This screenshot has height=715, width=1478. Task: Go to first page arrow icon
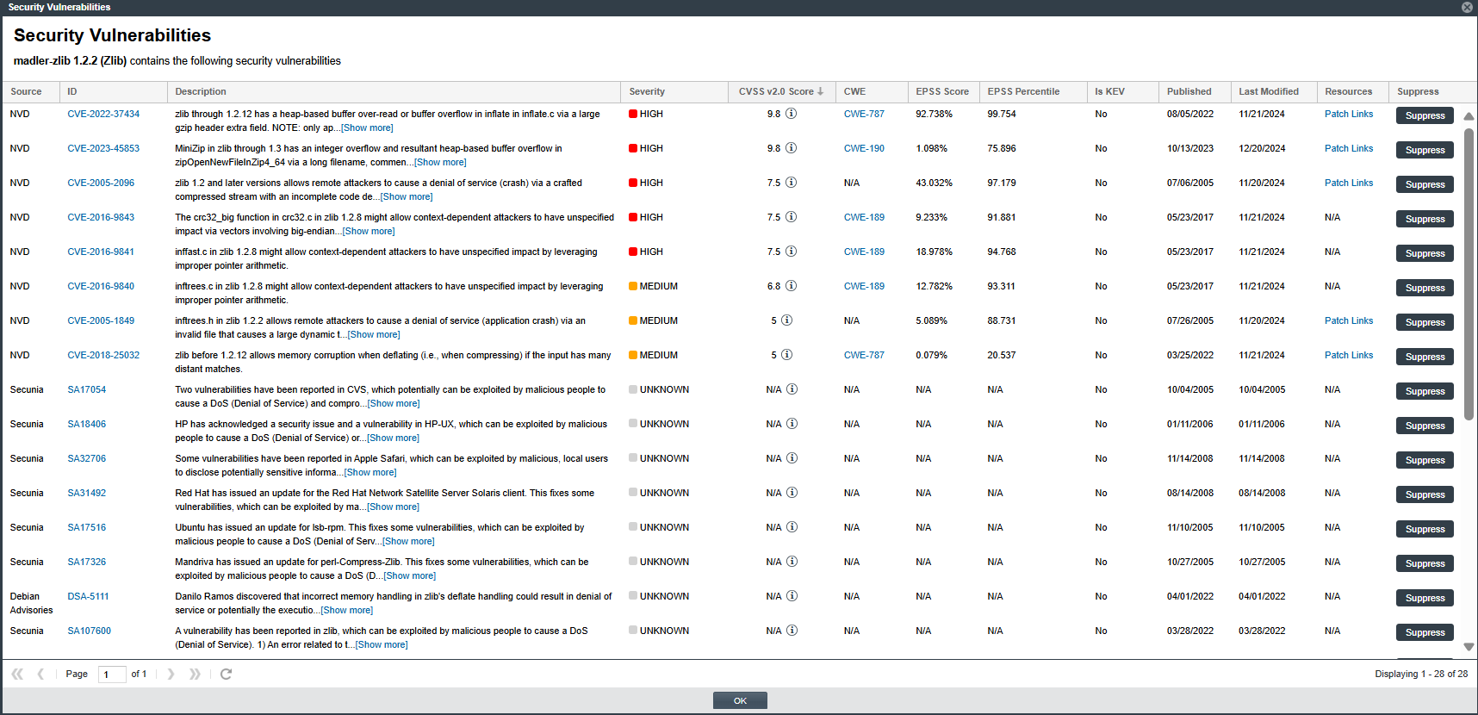pyautogui.click(x=17, y=674)
